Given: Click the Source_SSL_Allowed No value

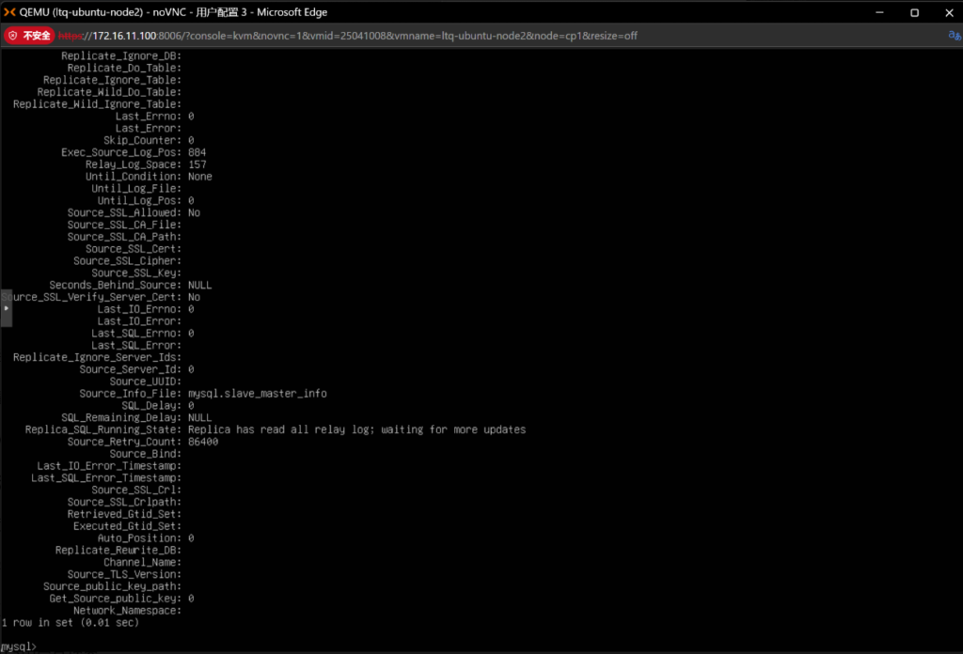Looking at the screenshot, I should point(194,212).
